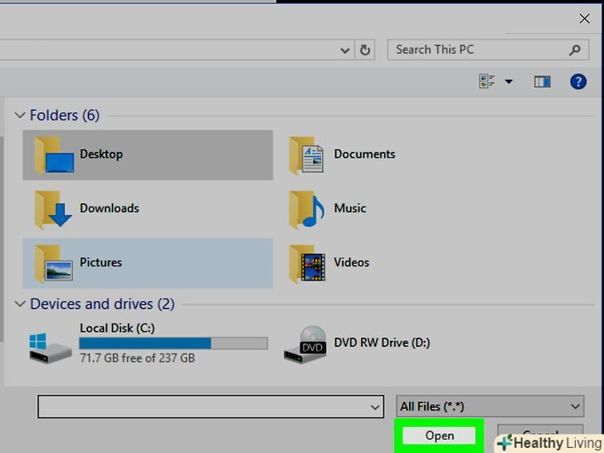Select Local Disk (C:) drive icon

[x=51, y=343]
